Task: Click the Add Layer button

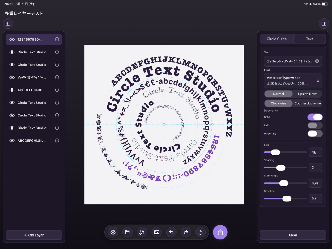Action: [34, 235]
